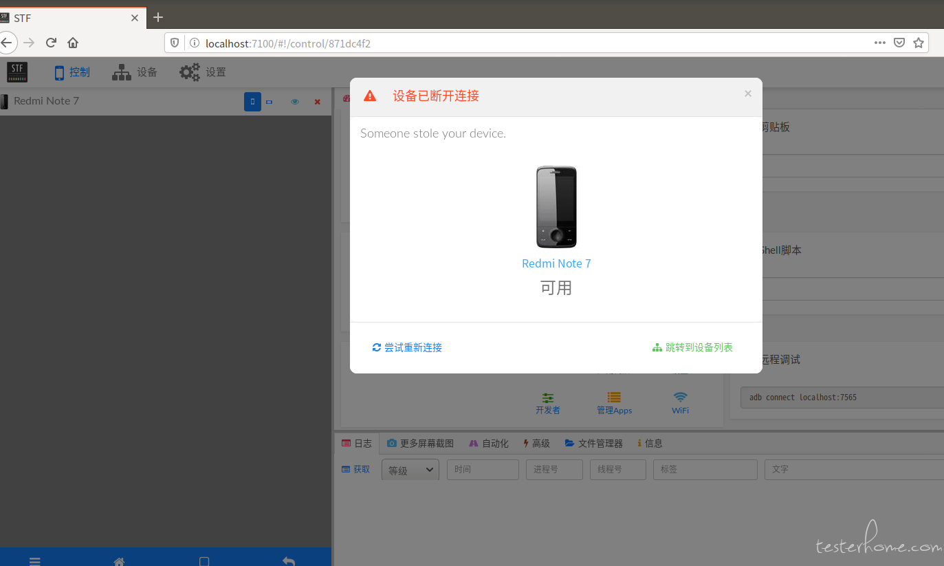944x566 pixels.
Task: Bookmark this page with star icon
Action: (919, 43)
